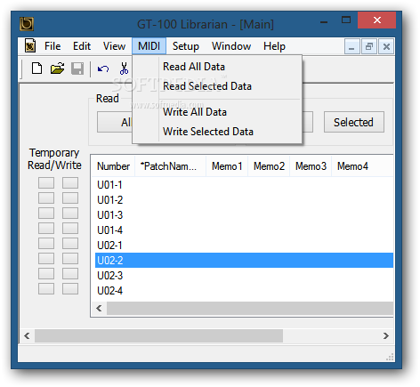Click the Selected button
Viewport: 420px width, 387px height.
click(x=353, y=122)
